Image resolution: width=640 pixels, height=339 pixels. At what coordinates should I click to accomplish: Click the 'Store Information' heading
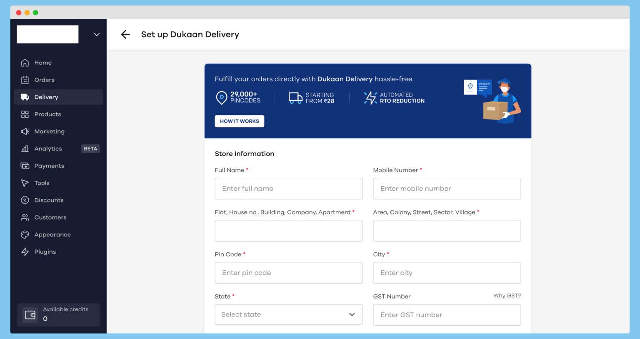[x=245, y=154]
